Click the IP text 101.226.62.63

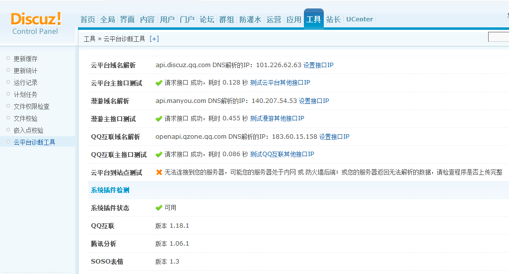click(x=279, y=65)
